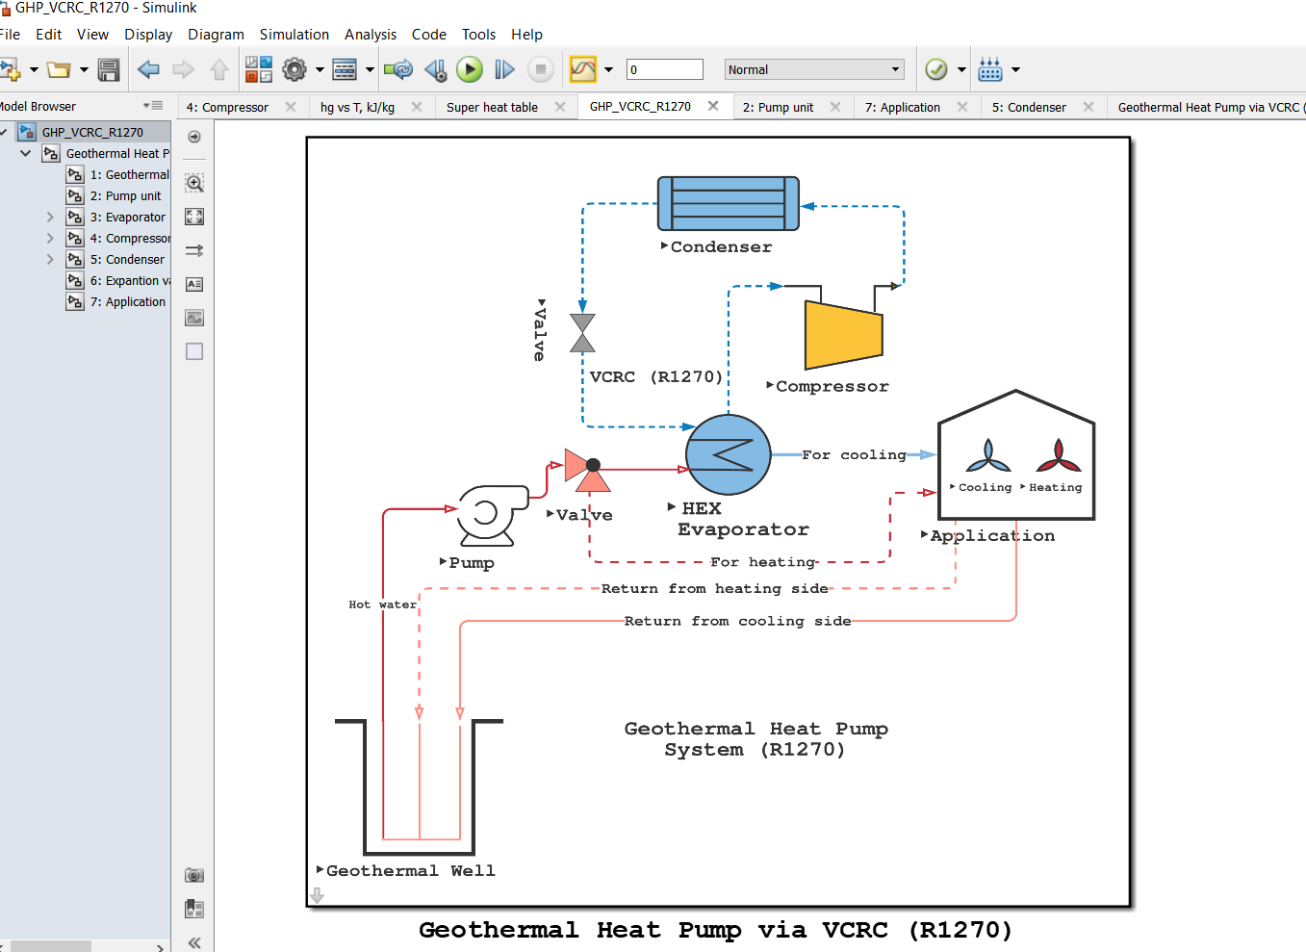The height and width of the screenshot is (952, 1306).
Task: Open the Simulation menu
Action: pyautogui.click(x=294, y=34)
